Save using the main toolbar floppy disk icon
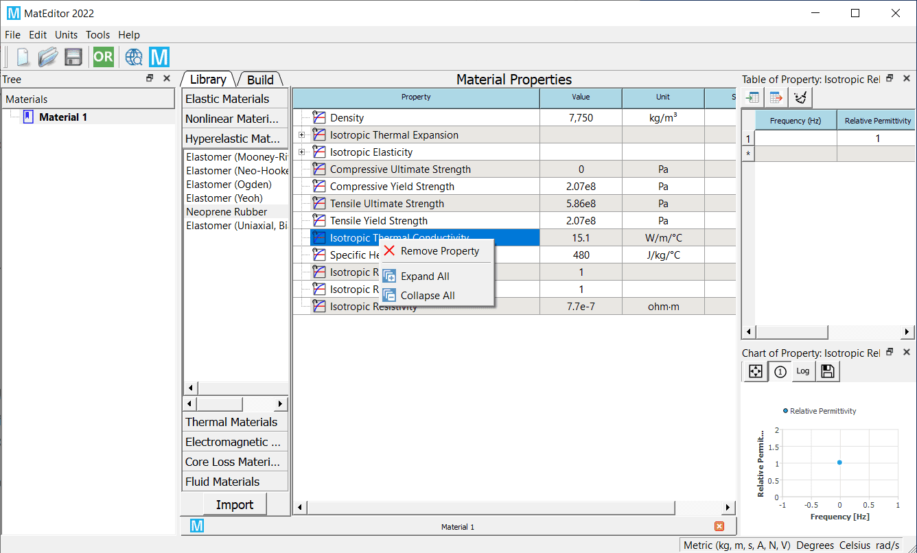Viewport: 917px width, 553px height. [73, 57]
